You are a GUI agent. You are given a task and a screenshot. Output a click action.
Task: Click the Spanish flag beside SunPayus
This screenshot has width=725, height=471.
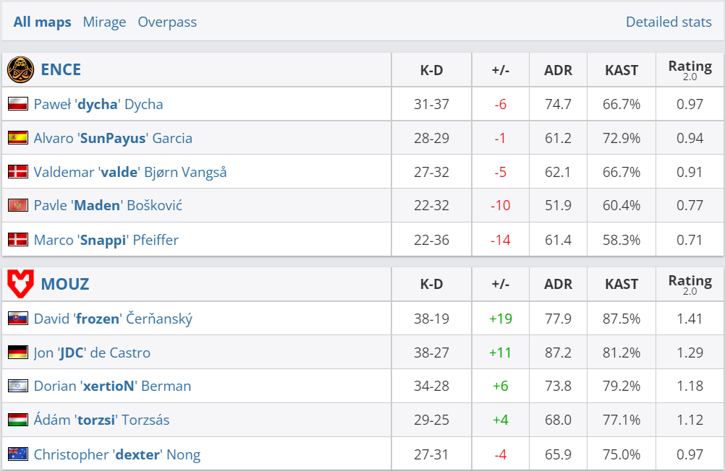pyautogui.click(x=18, y=138)
